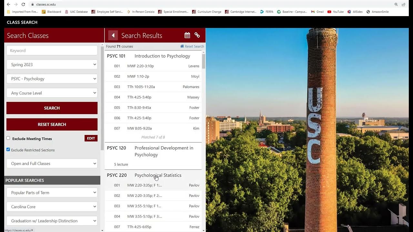Screen dimensions: 413x232
Task: Click the link/share icon in Search Results header
Action: 197,35
